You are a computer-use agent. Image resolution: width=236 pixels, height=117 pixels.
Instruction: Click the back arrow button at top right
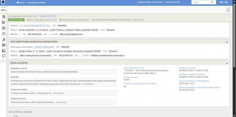[228, 10]
